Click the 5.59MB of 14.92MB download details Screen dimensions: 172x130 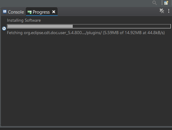[134, 33]
